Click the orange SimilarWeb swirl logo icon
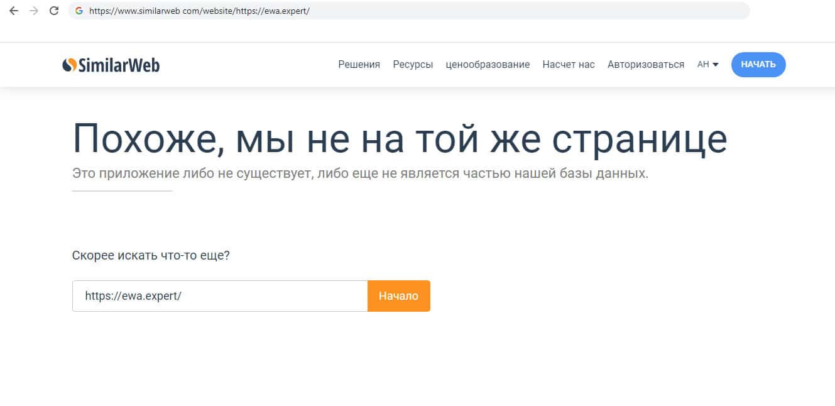 (x=69, y=65)
